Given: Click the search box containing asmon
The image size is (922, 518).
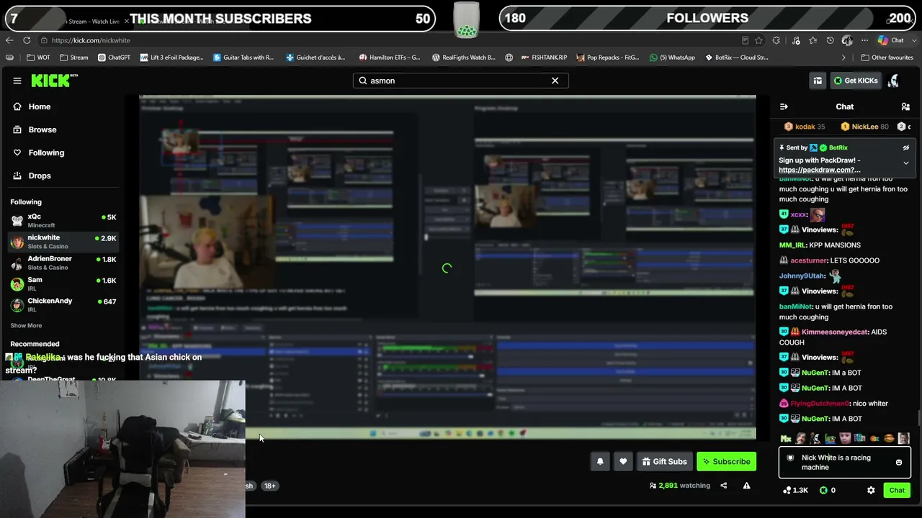Looking at the screenshot, I should coord(461,81).
